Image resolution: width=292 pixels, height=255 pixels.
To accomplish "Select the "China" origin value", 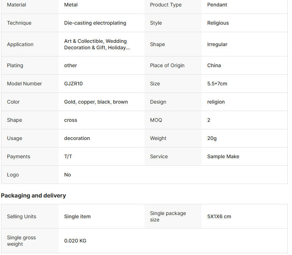I will tap(214, 65).
